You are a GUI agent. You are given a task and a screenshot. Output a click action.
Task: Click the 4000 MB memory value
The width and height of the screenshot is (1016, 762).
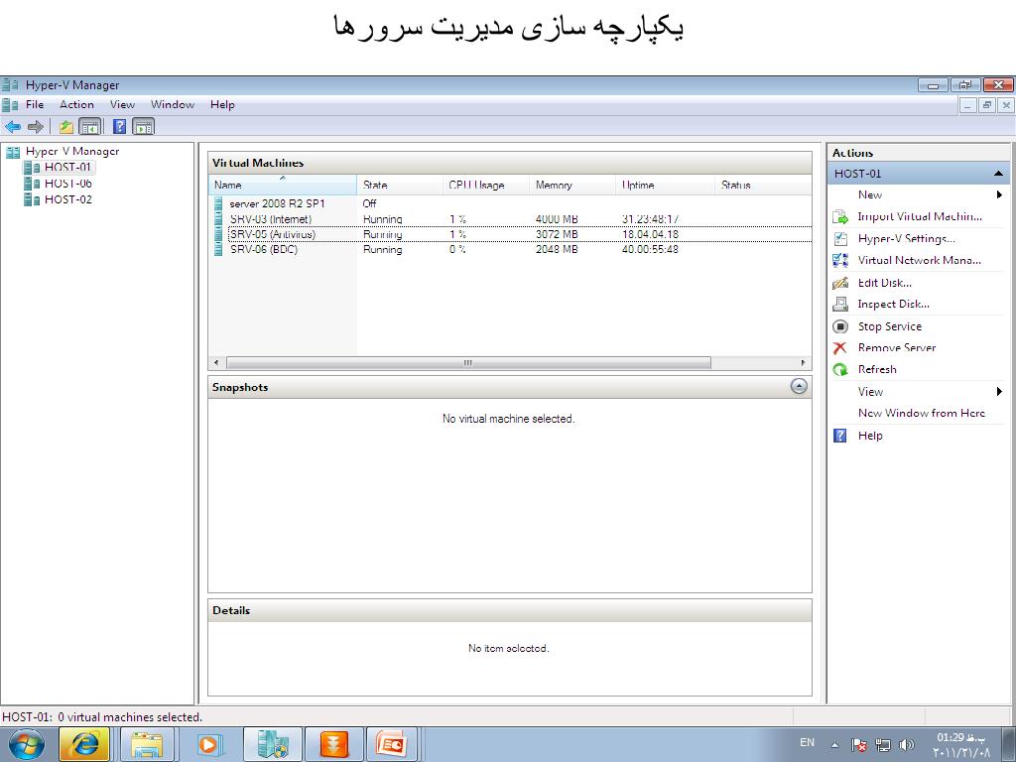click(557, 219)
